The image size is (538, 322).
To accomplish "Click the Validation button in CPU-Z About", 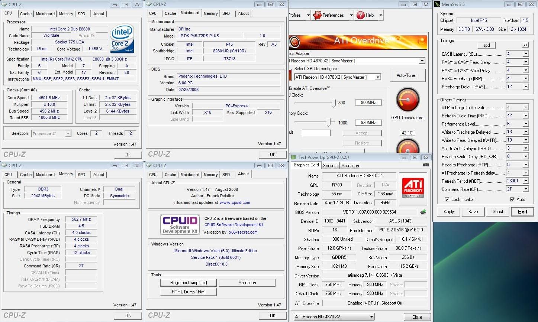I will coord(247,283).
